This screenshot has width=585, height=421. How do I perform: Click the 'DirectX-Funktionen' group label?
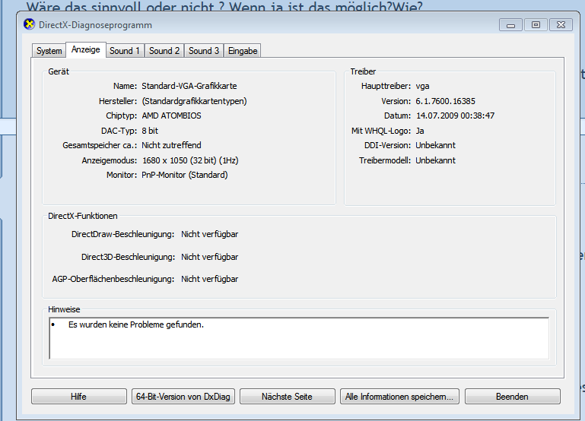83,216
